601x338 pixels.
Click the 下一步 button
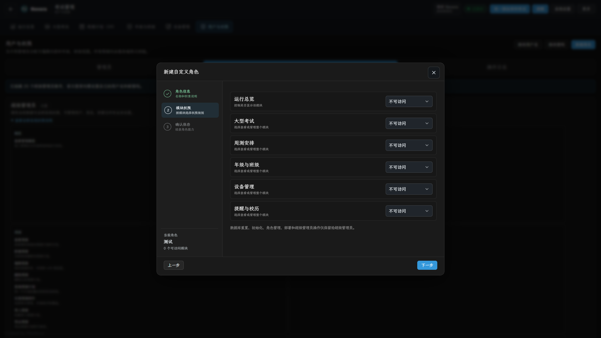coord(427,265)
